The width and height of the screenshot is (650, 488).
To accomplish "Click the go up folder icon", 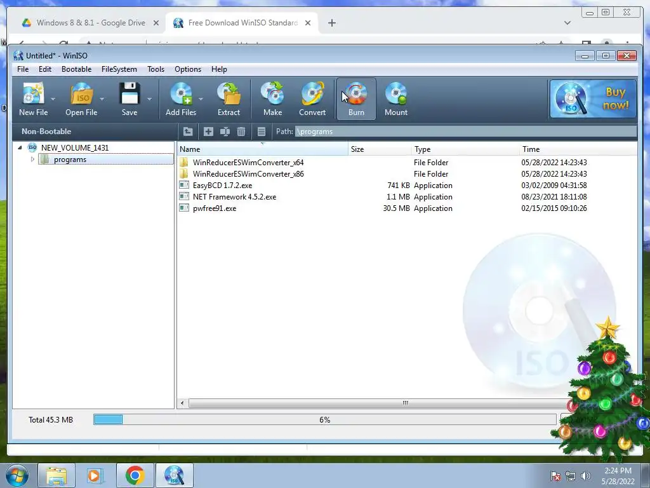I will click(x=188, y=132).
